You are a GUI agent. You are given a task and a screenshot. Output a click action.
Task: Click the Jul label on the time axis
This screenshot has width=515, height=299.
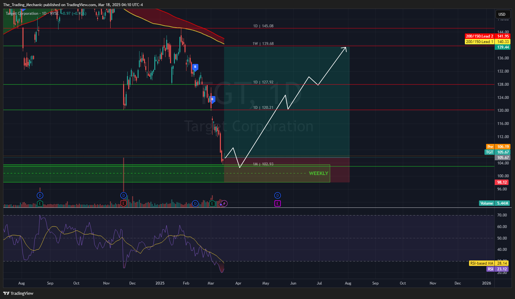tap(320, 283)
